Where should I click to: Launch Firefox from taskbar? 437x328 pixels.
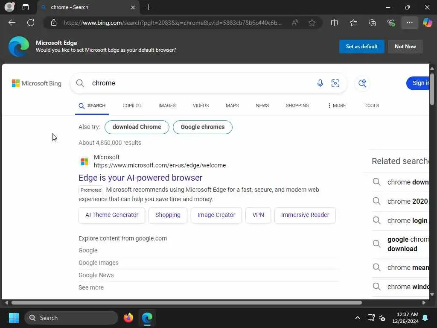click(128, 318)
